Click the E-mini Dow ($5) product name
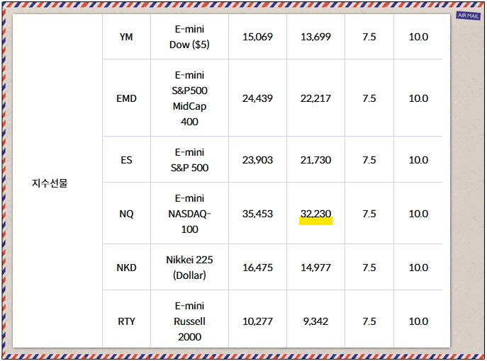Screen dimensions: 487x361 click(x=189, y=37)
